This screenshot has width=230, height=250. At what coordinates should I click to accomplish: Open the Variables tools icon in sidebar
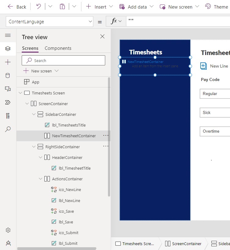(x=8, y=116)
